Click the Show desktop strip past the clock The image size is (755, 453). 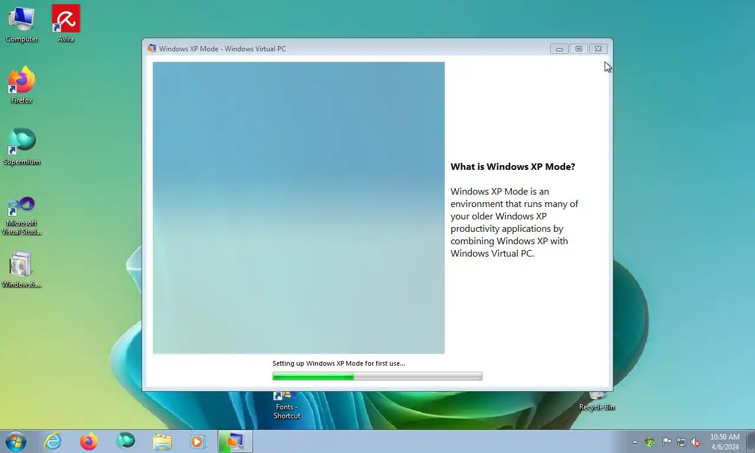click(750, 442)
